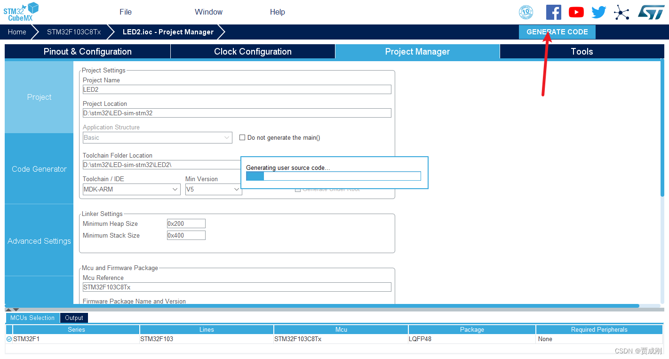Click the GENERATE CODE button

coord(557,32)
